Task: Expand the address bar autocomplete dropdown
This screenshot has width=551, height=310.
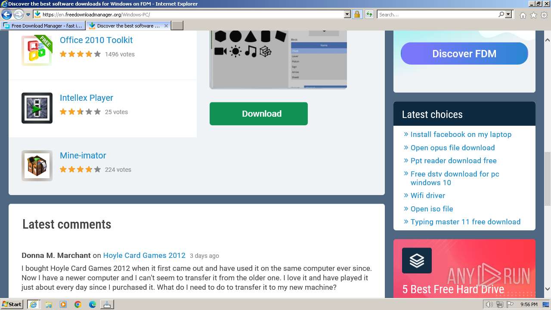Action: (347, 14)
